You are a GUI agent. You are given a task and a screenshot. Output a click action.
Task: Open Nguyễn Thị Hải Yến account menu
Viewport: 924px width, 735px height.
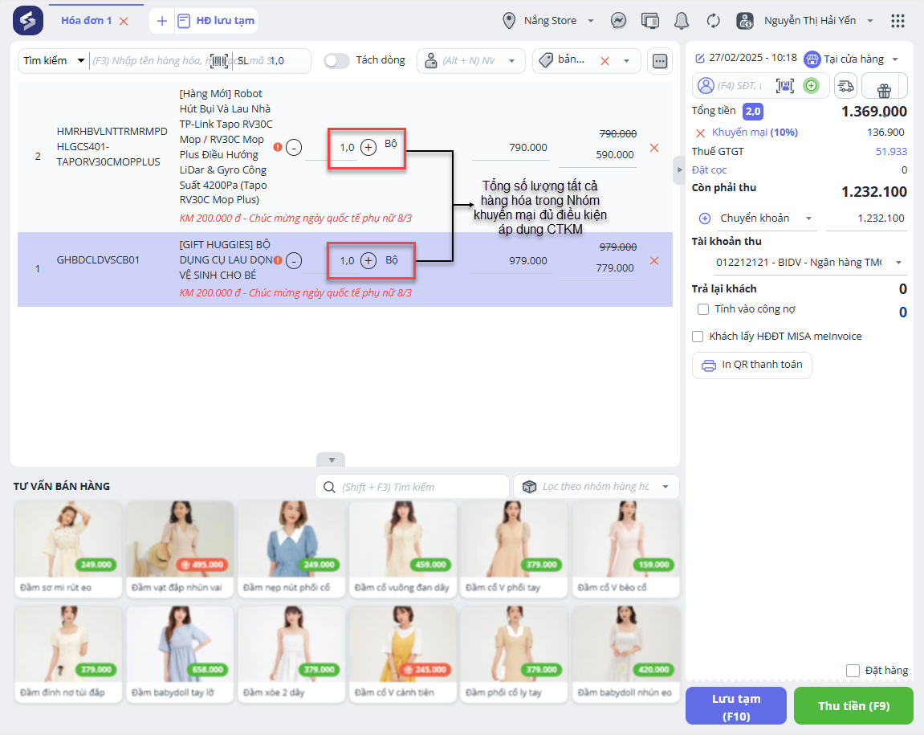coord(818,21)
